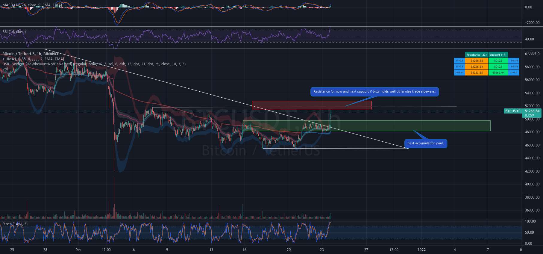
Task: Click the MACD indicator legend title
Action: coord(31,5)
